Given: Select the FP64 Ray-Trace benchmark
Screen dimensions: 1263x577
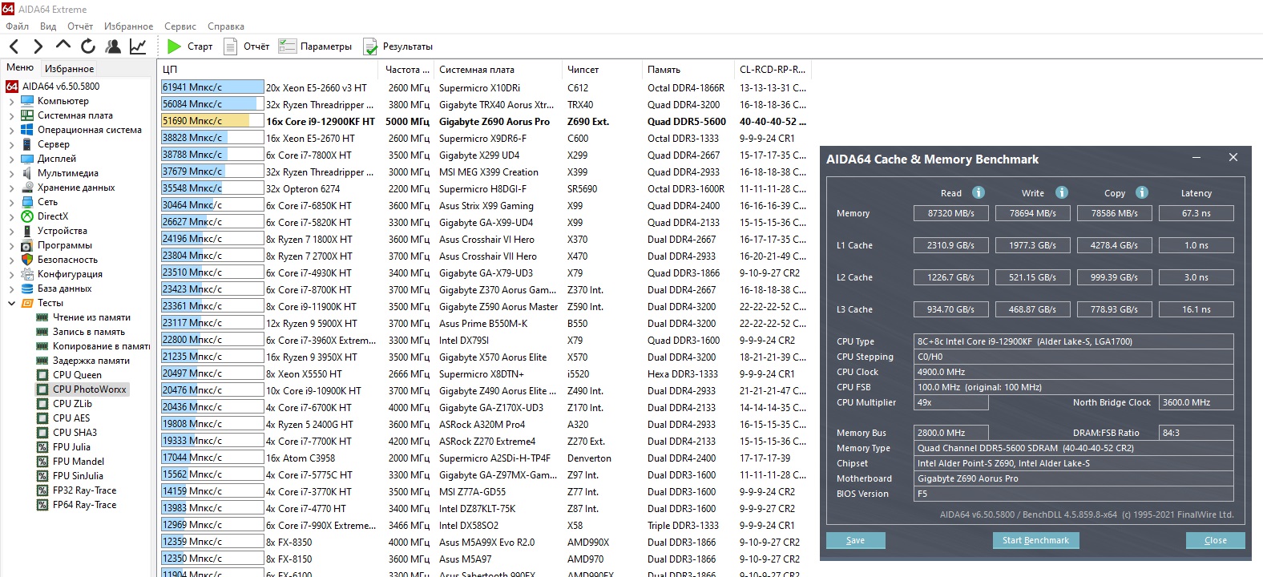Looking at the screenshot, I should click(84, 505).
